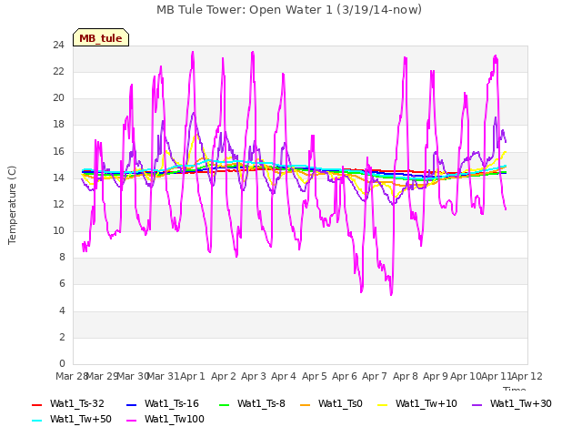Click the 22 y-axis tick label
Image resolution: width=582 pixels, height=437 pixels.
click(59, 72)
